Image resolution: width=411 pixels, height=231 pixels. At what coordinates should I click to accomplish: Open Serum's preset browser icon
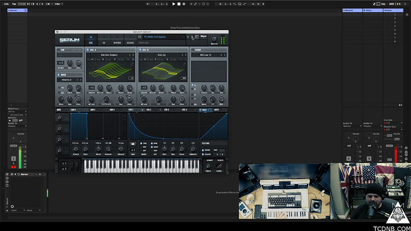click(x=197, y=37)
